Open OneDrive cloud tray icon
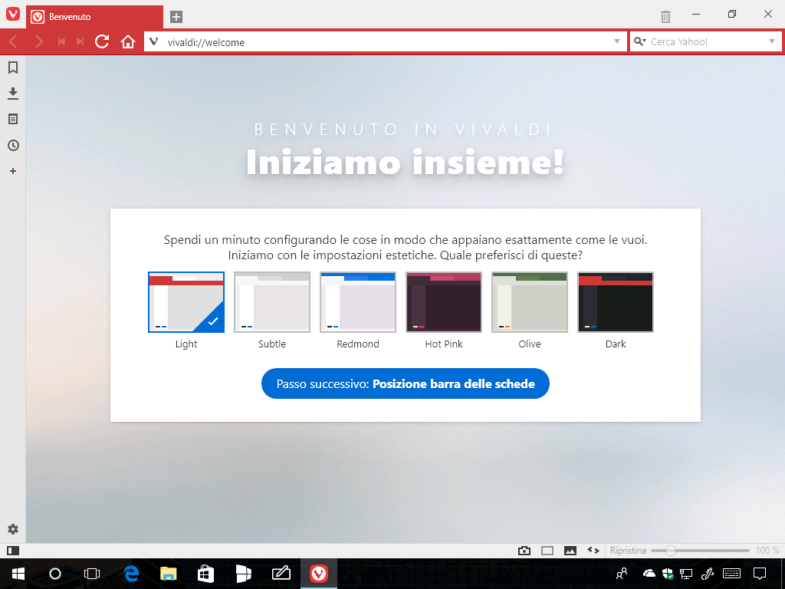 click(649, 574)
